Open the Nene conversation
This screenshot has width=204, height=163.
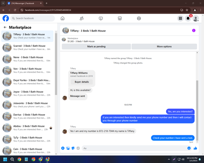(27, 59)
